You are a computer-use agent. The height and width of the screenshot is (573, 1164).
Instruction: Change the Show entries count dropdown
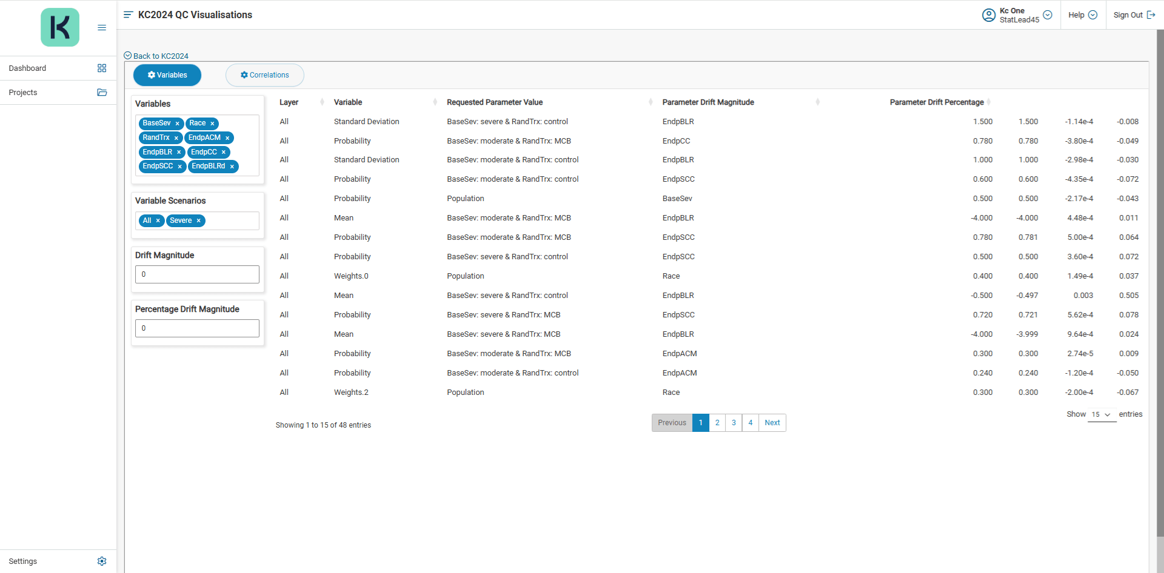click(1102, 415)
